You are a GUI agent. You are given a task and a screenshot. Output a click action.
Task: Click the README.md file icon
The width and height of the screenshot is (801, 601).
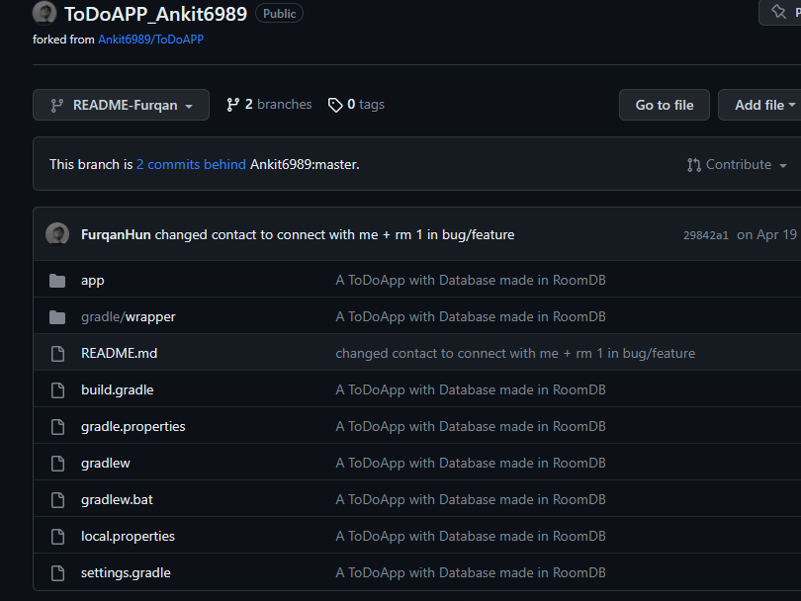click(x=57, y=353)
